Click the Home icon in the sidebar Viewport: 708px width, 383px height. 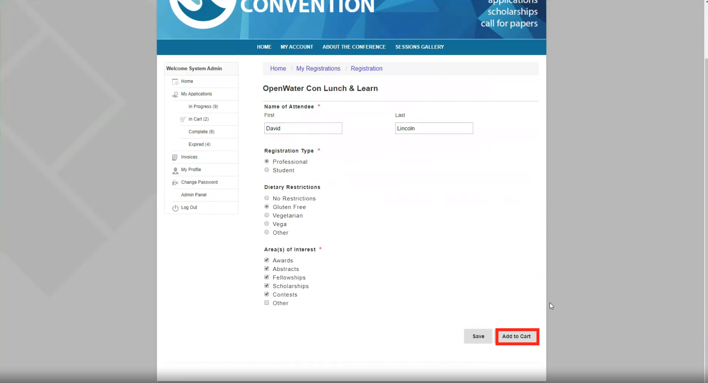(x=175, y=82)
